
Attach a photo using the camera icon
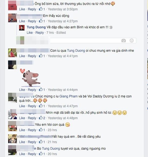(x=124, y=41)
